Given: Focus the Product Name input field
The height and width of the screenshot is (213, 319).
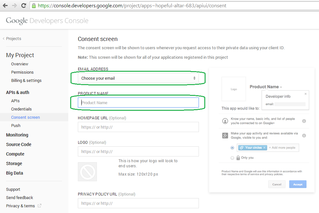Looking at the screenshot, I should click(138, 103).
